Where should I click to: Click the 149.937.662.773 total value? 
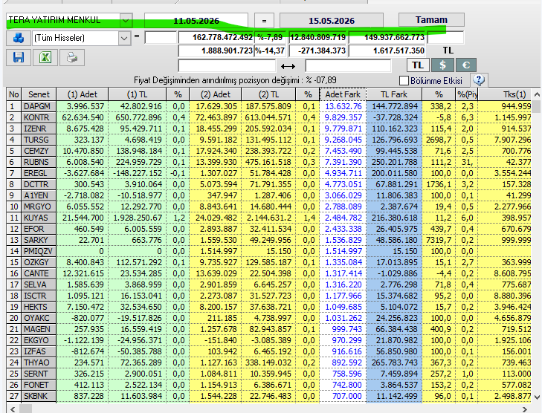(387, 37)
